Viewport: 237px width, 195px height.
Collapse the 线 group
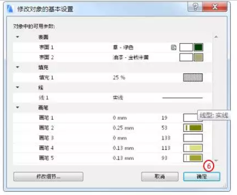tap(18, 87)
